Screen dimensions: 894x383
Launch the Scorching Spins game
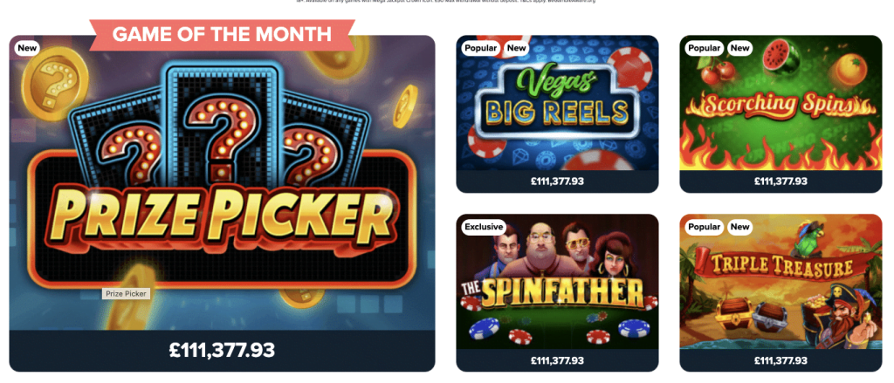point(781,103)
